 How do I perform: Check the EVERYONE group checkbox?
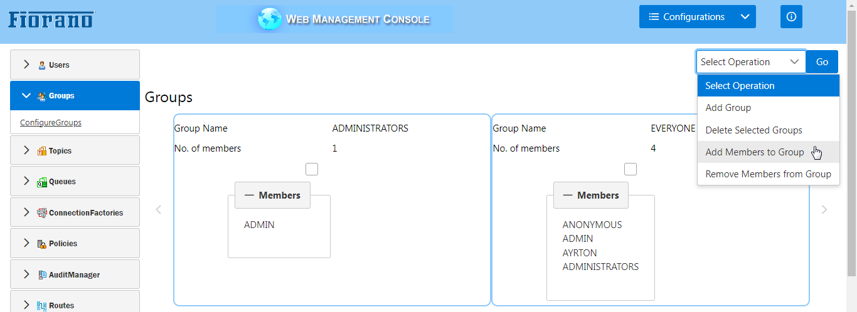point(631,169)
